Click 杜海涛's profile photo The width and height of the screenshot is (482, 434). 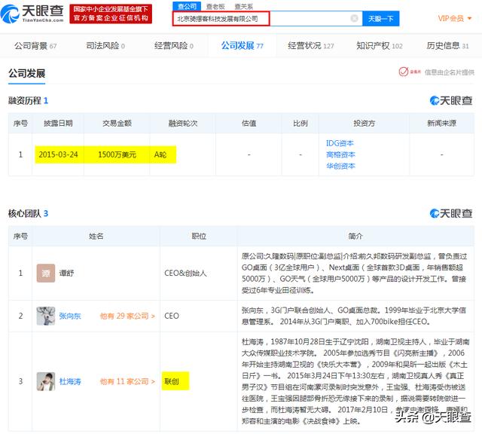point(46,381)
